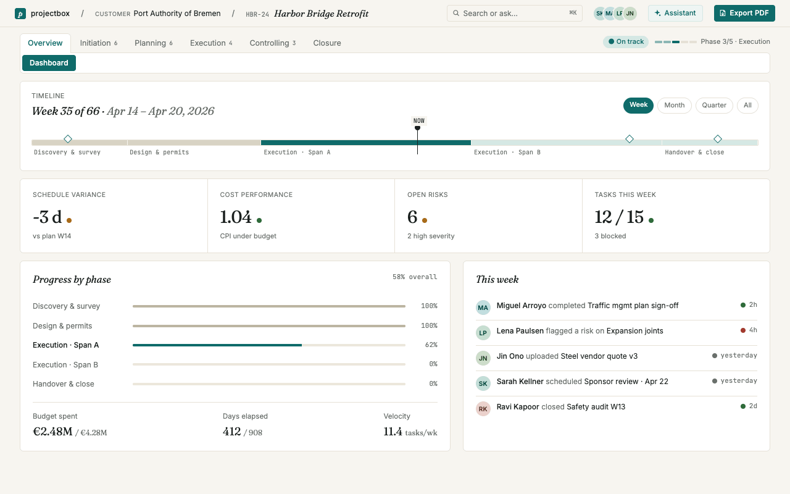Click Sarah Kellner's SK avatar in activity list
The image size is (790, 494).
click(x=483, y=383)
